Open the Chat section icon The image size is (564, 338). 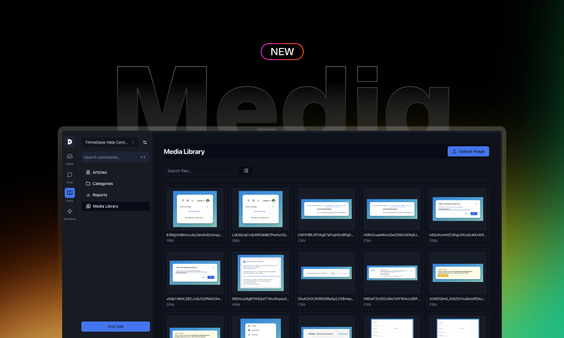(x=70, y=175)
